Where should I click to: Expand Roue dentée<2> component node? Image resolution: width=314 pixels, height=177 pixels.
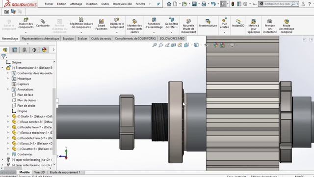[8, 122]
